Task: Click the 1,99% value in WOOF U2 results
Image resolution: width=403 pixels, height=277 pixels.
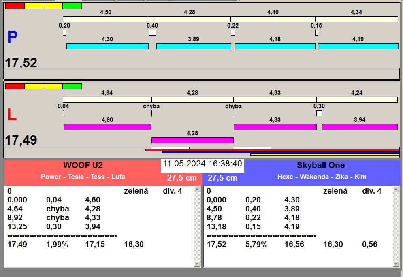Action: coord(58,244)
